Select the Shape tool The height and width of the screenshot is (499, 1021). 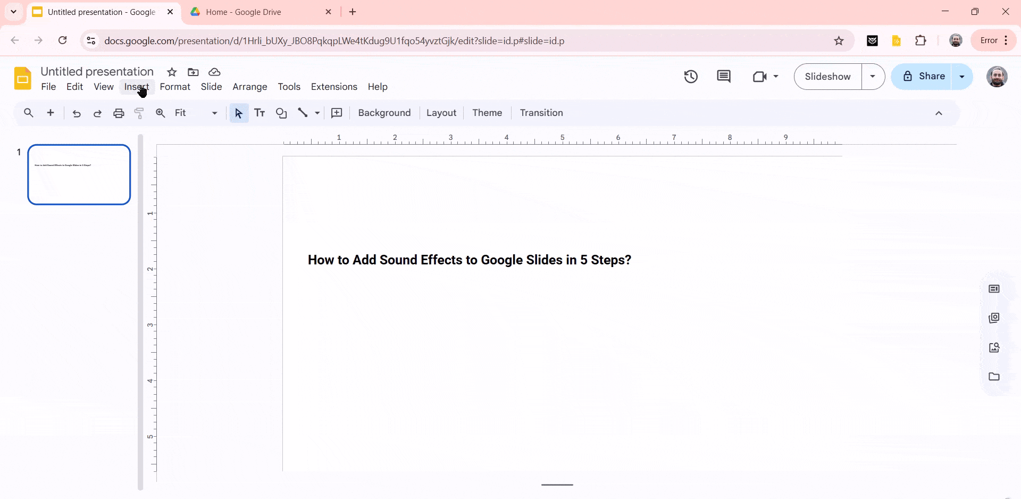point(281,113)
